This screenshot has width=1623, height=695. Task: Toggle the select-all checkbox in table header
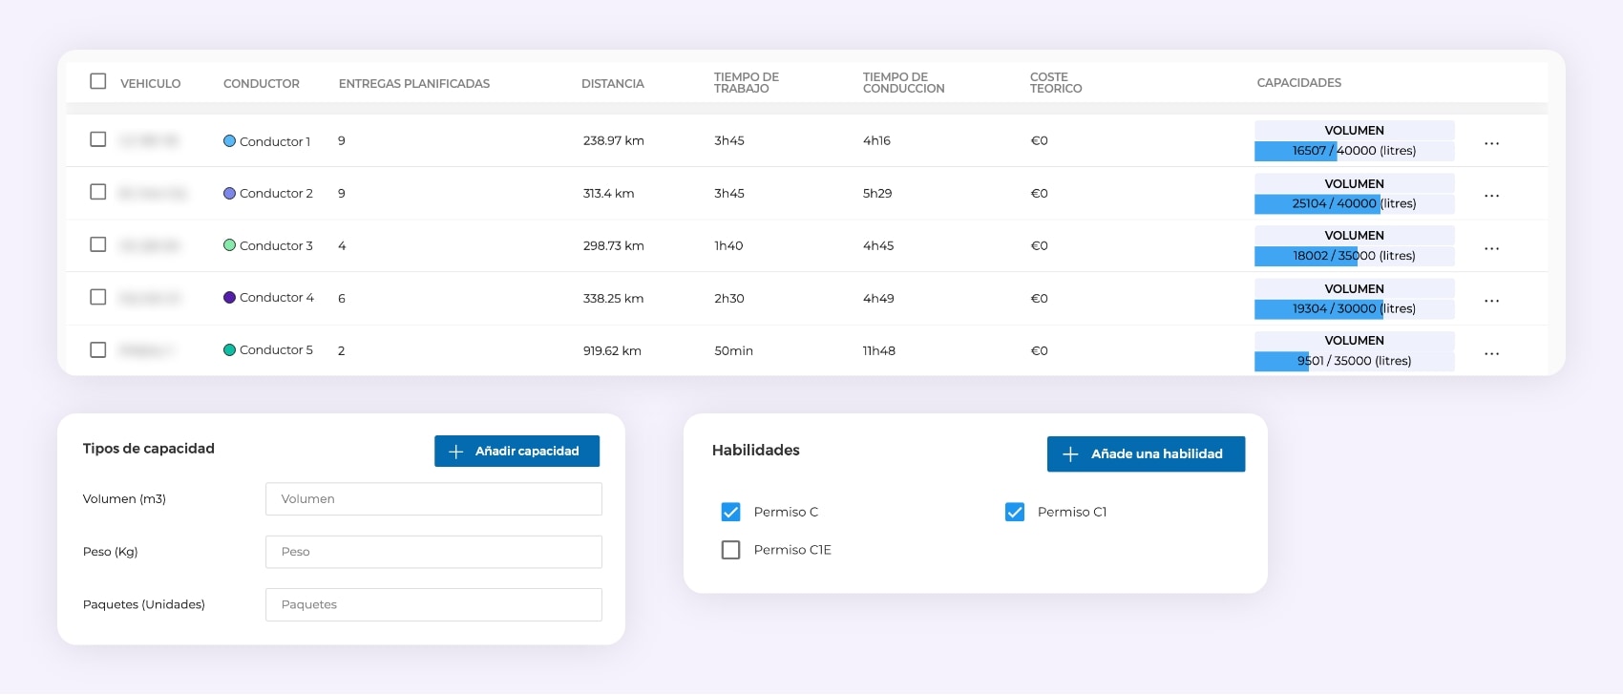coord(97,81)
